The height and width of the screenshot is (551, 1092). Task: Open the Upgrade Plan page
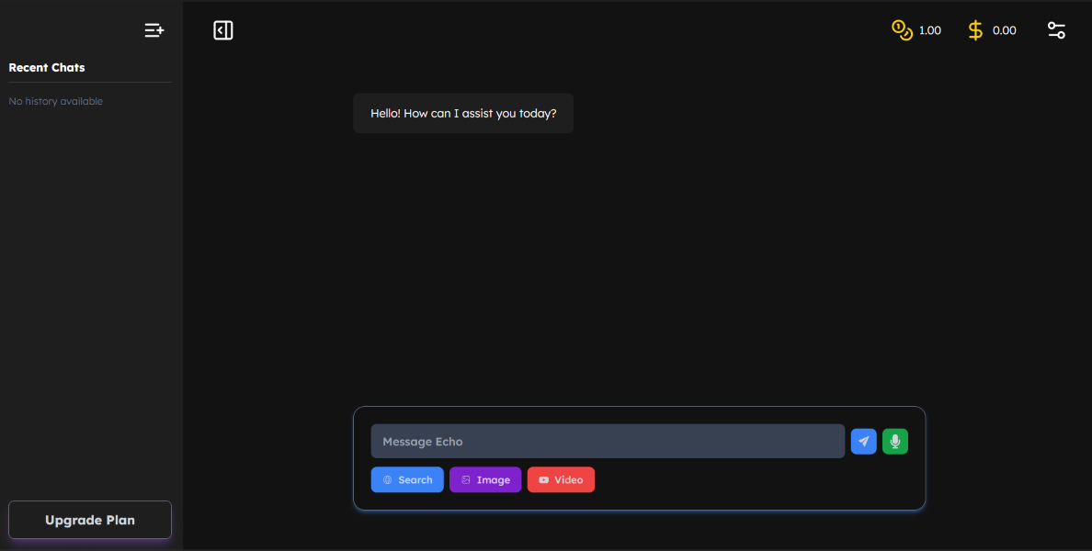[90, 520]
